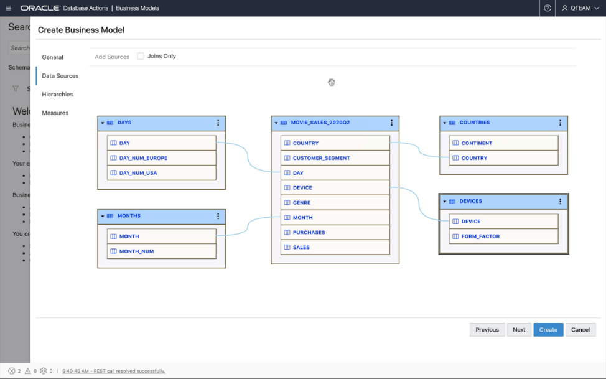Image resolution: width=606 pixels, height=379 pixels.
Task: Click the help question mark icon
Action: [x=548, y=8]
